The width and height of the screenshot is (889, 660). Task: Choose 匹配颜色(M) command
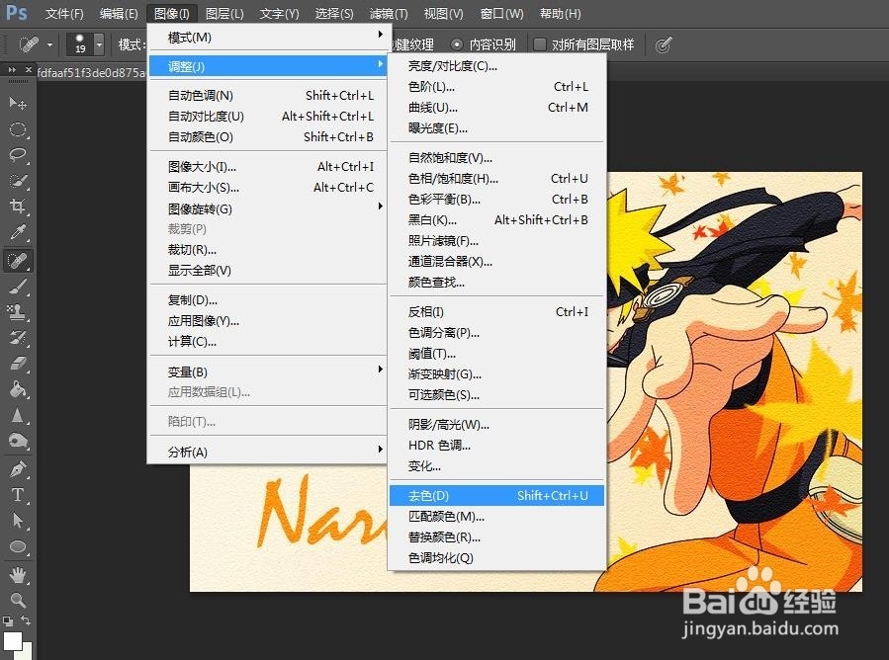pos(496,516)
